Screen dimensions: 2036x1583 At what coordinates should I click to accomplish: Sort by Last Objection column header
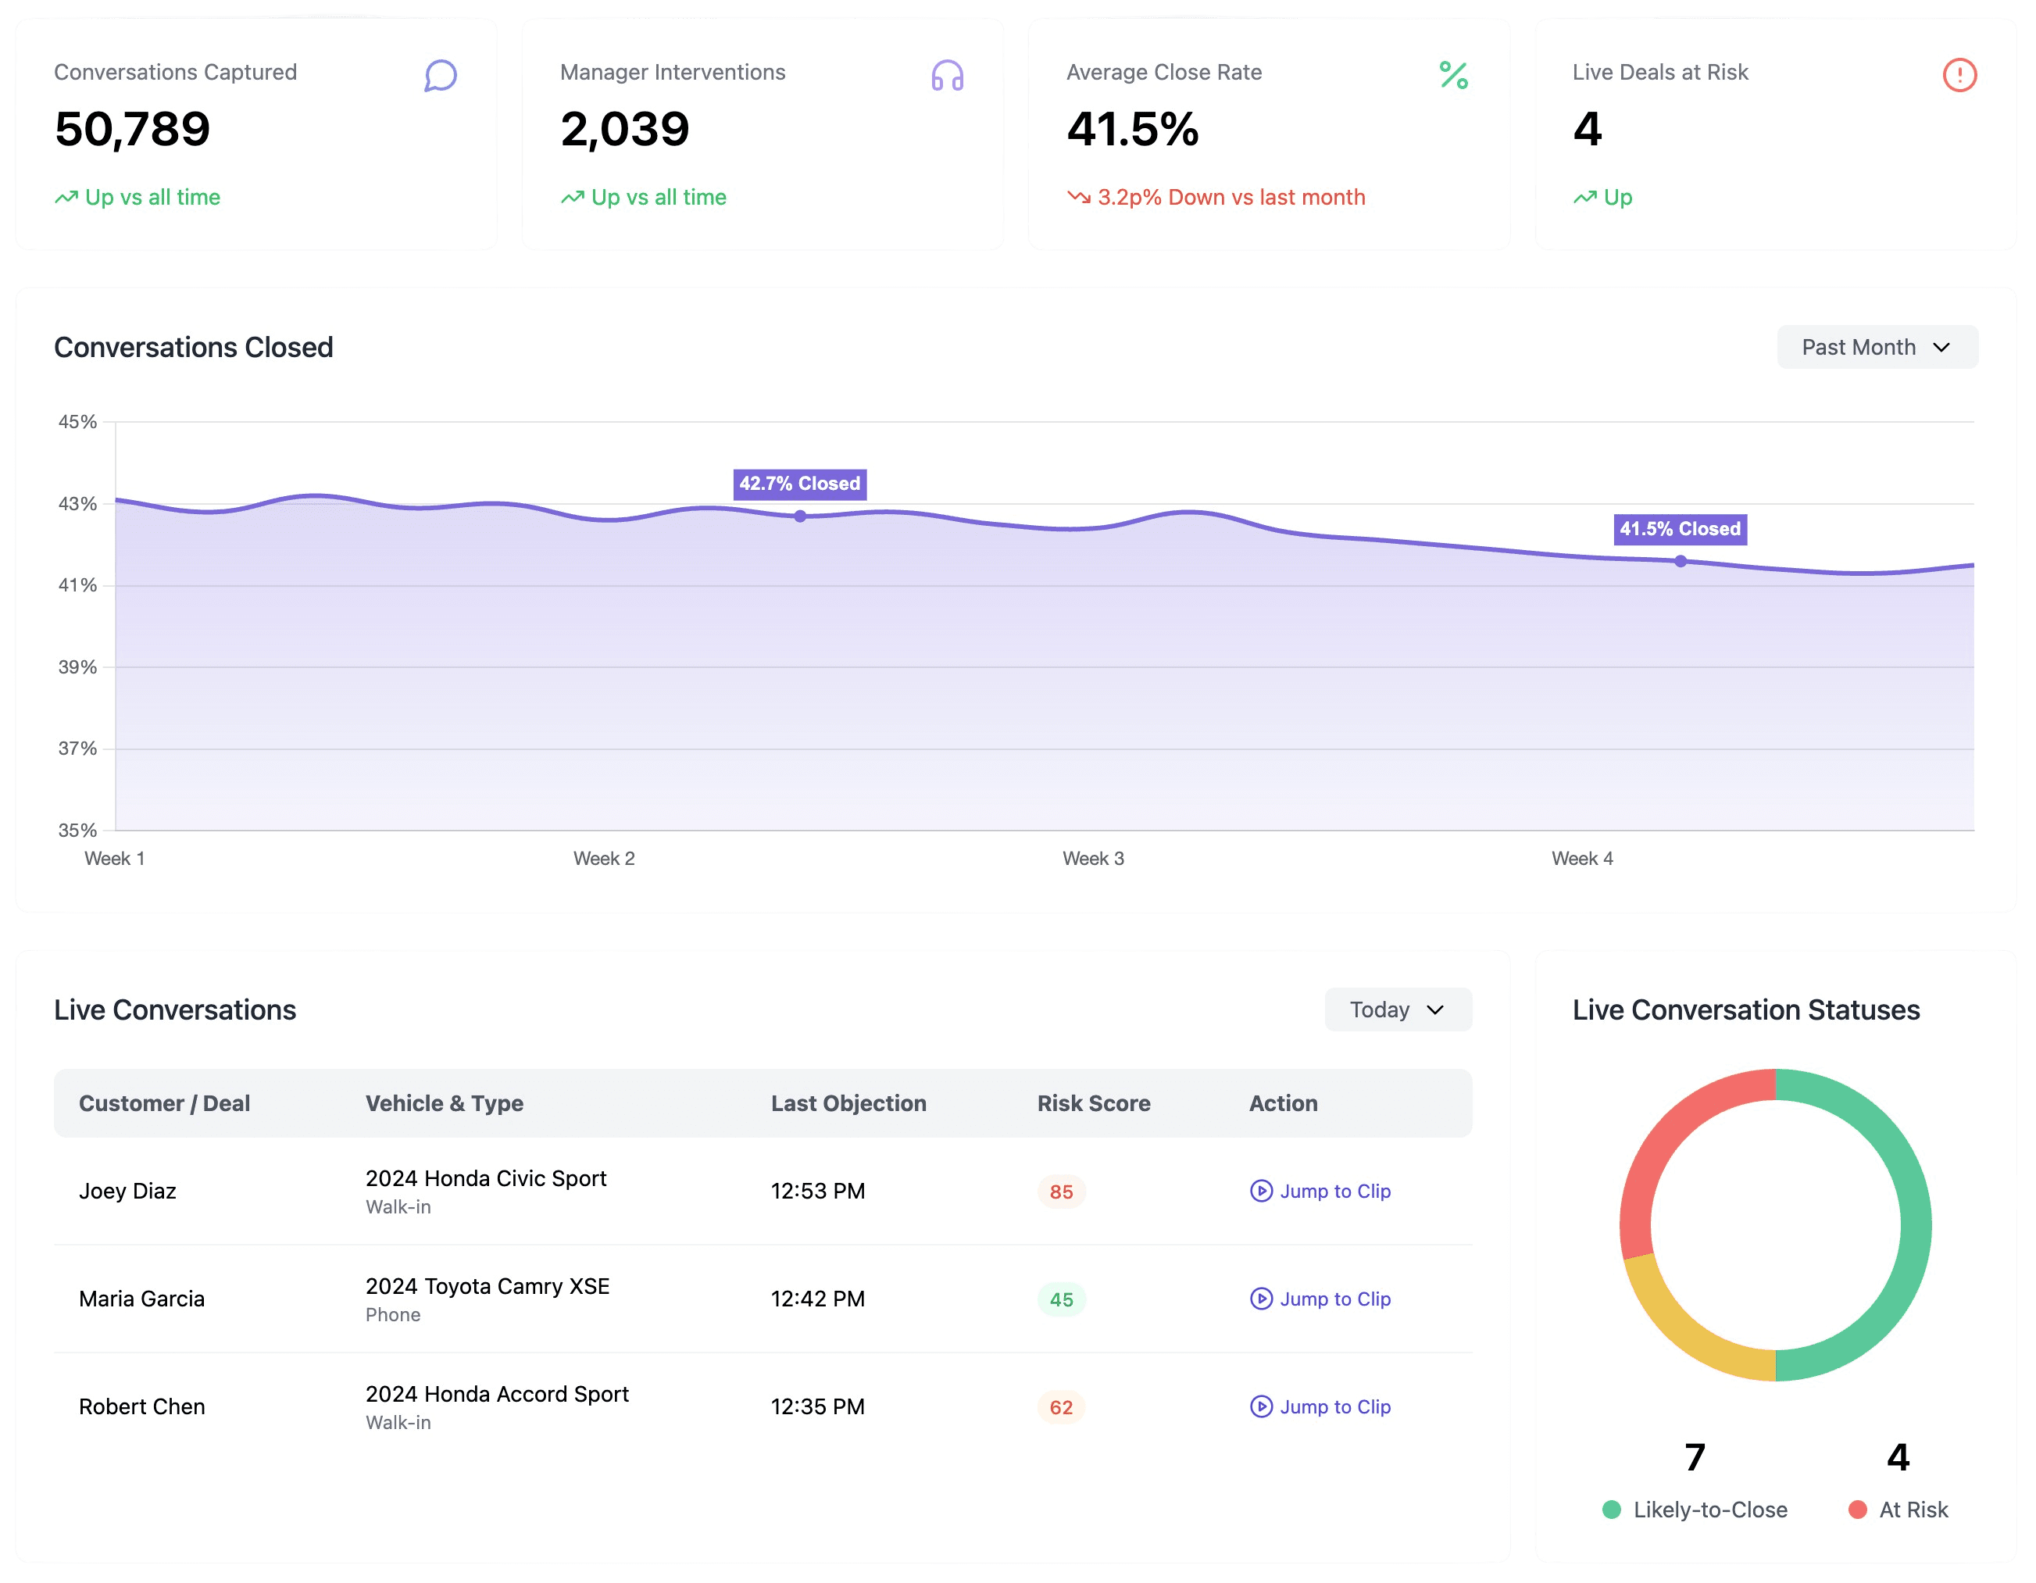point(848,1104)
